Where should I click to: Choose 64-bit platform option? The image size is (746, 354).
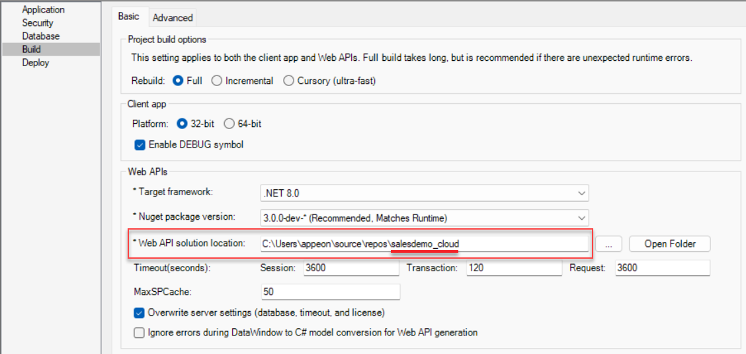click(229, 124)
